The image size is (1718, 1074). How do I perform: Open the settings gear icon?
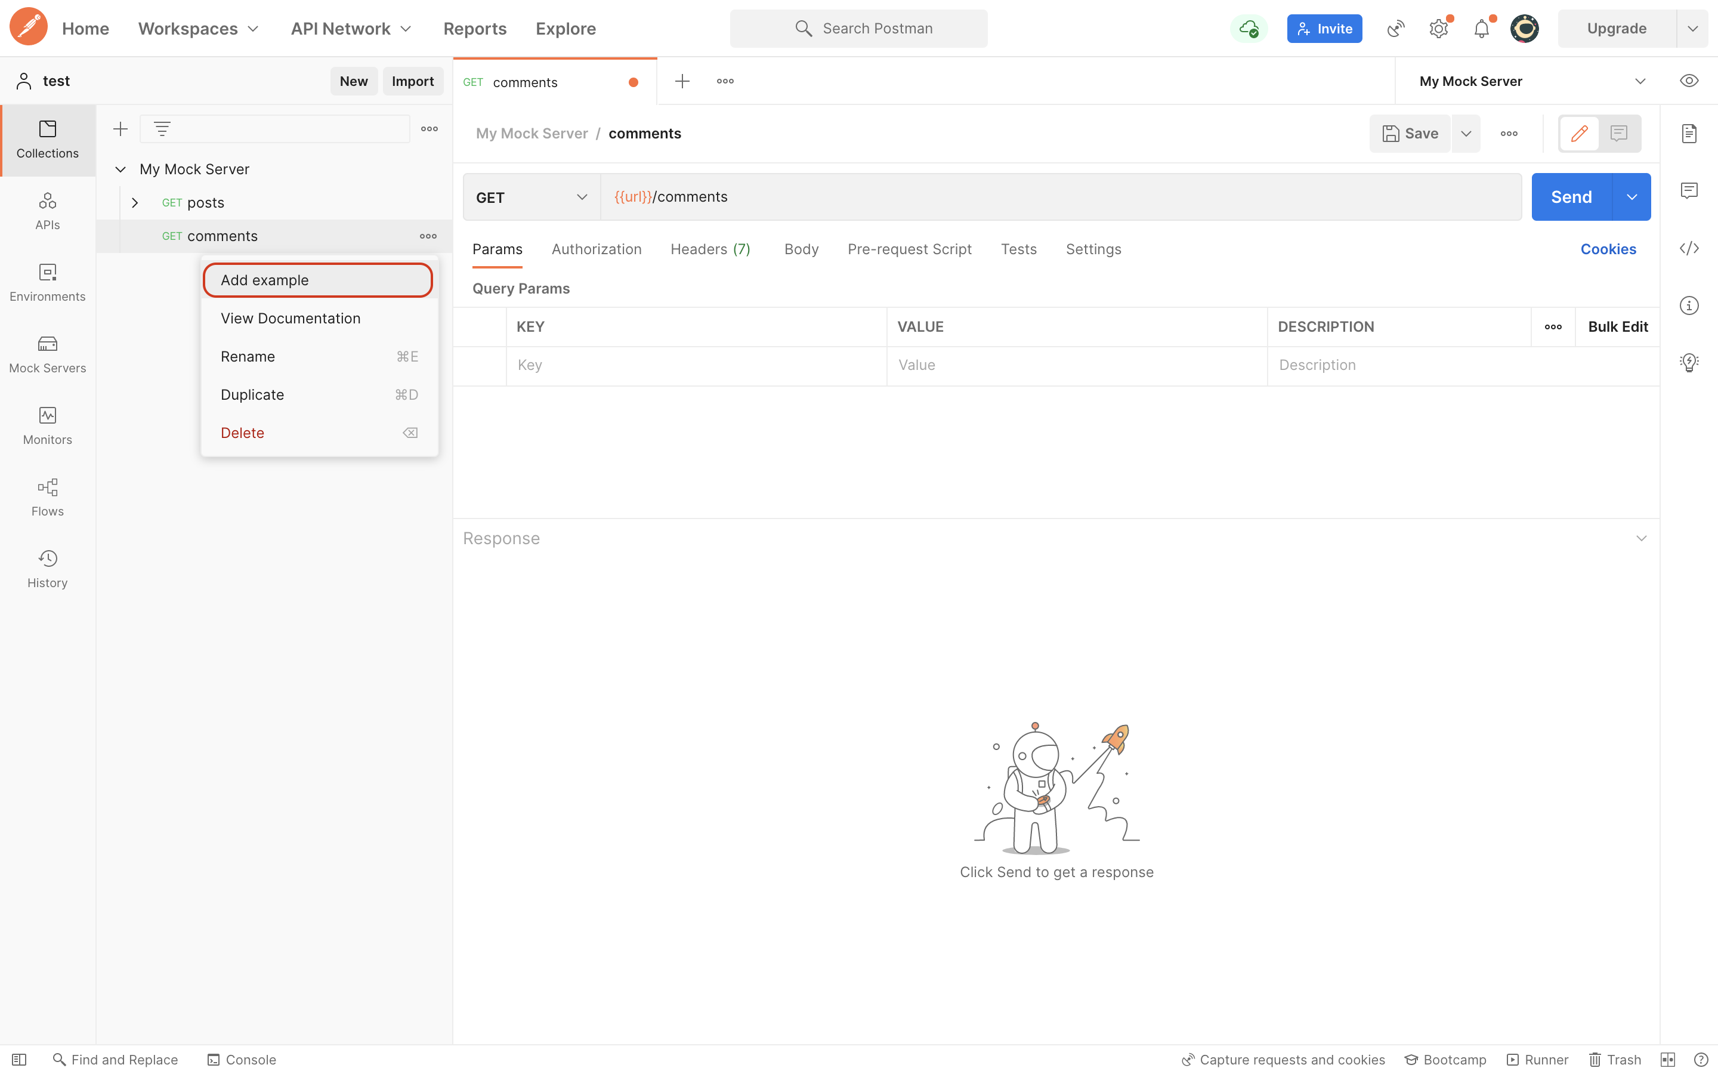point(1438,29)
